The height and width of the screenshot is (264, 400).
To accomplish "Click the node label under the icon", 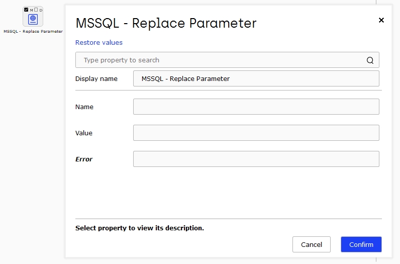I will tap(33, 31).
